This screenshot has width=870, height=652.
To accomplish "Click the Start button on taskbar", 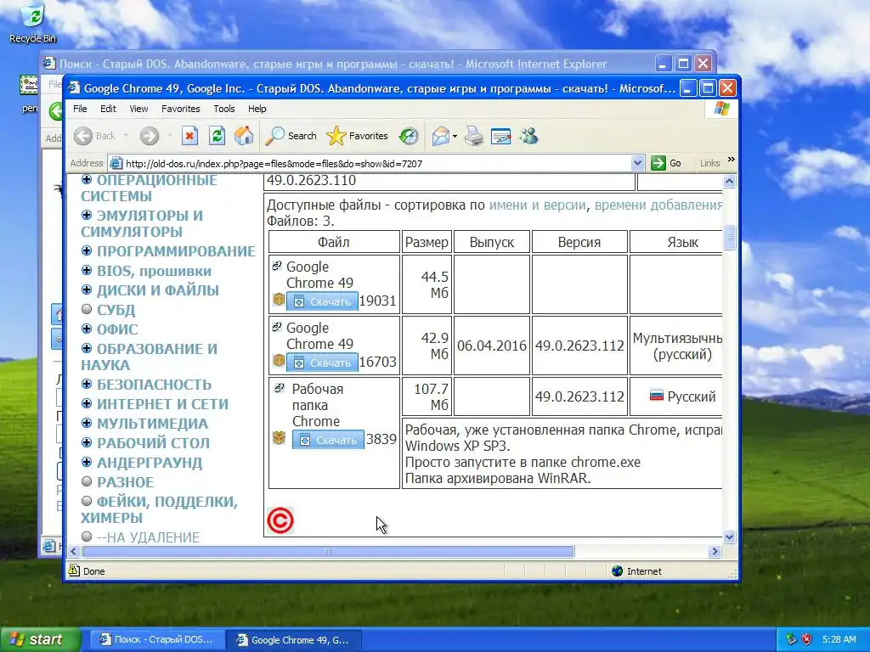I will coord(40,639).
